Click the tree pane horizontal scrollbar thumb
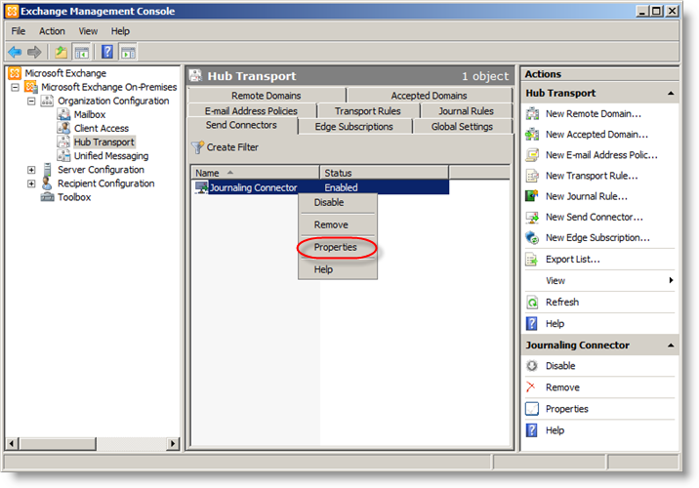The image size is (699, 488). [58, 443]
